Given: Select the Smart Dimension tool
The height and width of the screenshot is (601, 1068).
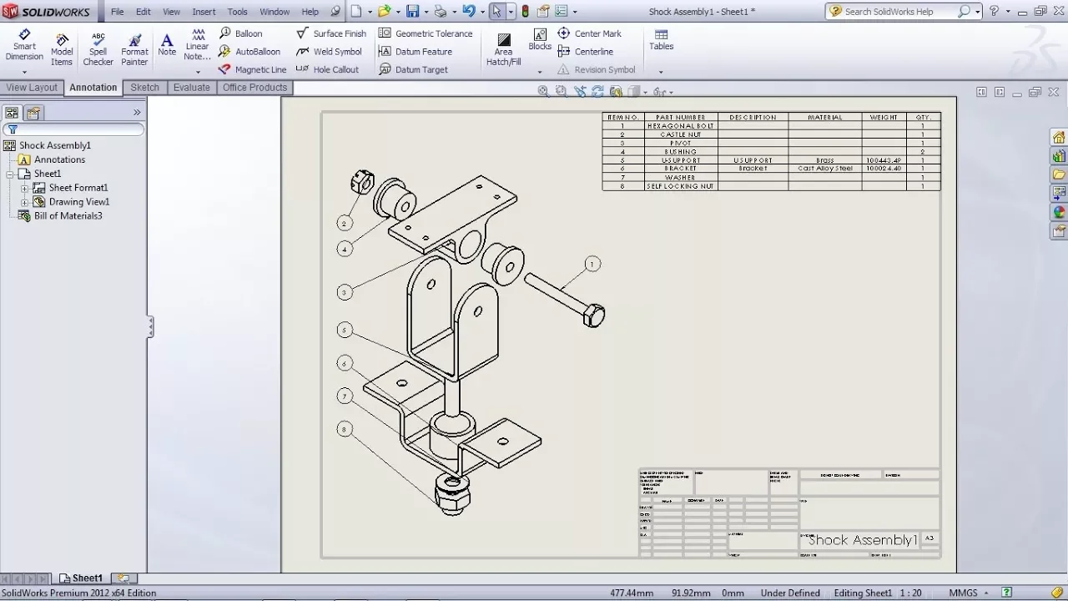Looking at the screenshot, I should point(24,45).
